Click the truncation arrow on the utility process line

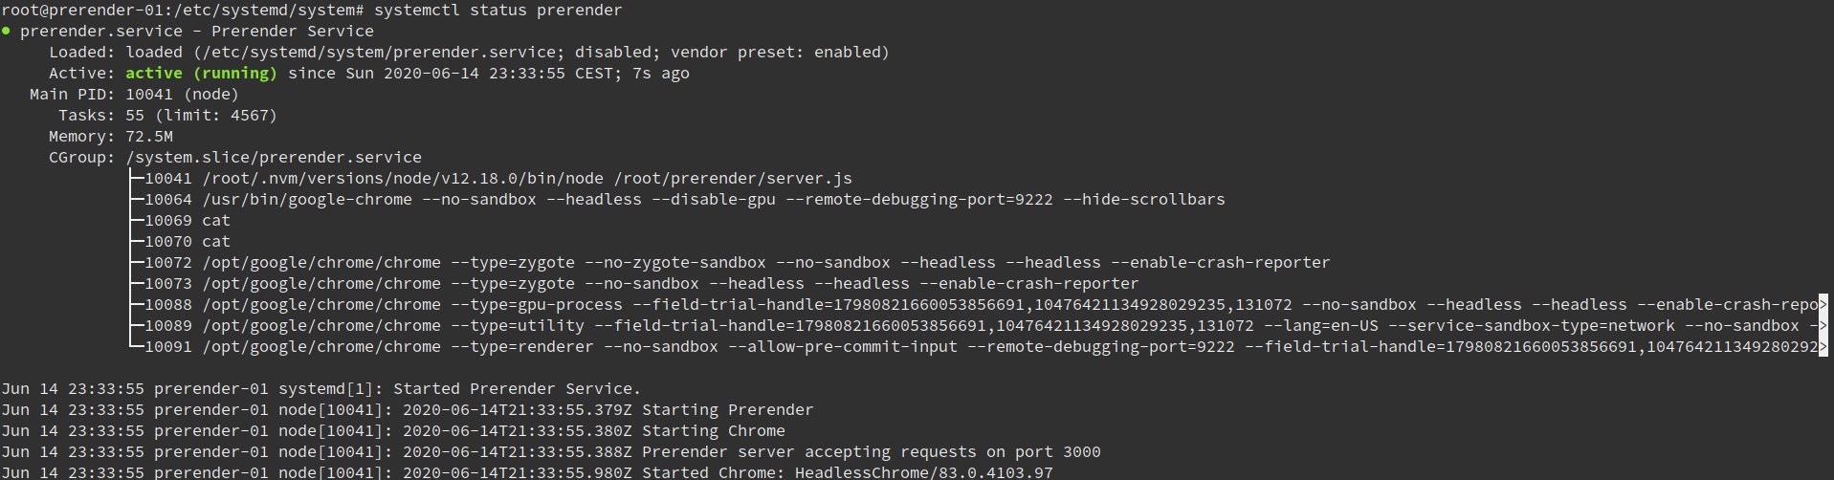point(1823,325)
